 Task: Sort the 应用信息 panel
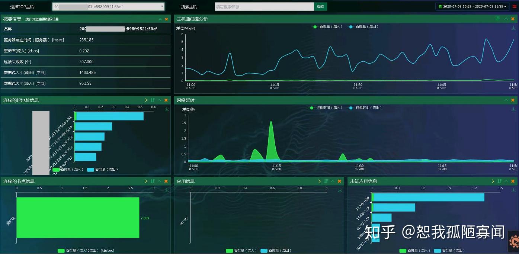(x=326, y=181)
